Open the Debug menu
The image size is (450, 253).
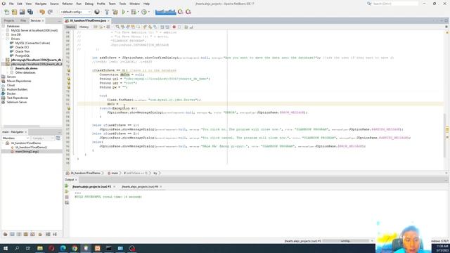89,4
